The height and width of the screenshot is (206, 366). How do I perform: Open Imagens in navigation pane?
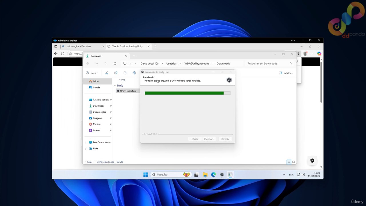tap(98, 118)
